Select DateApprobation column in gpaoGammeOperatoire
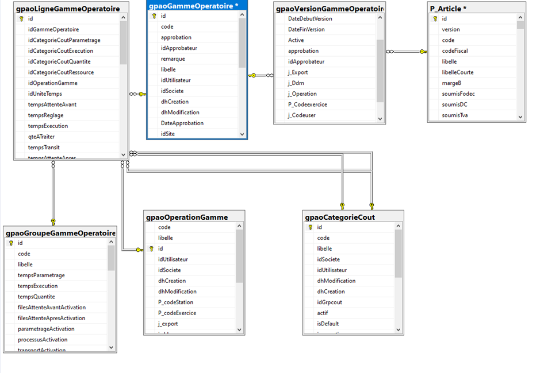This screenshot has width=544, height=373. click(182, 123)
